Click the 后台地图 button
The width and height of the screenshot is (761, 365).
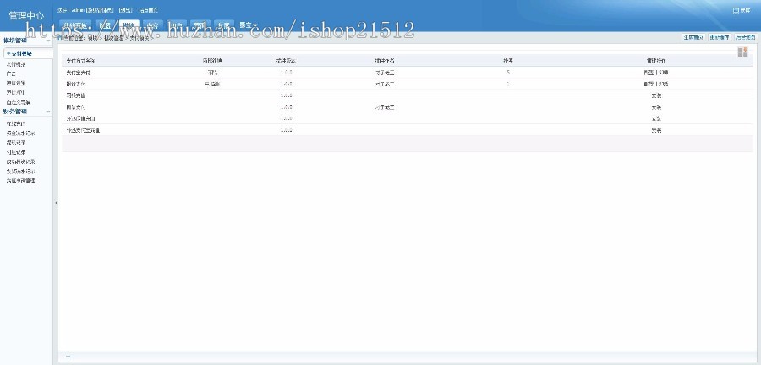(745, 37)
